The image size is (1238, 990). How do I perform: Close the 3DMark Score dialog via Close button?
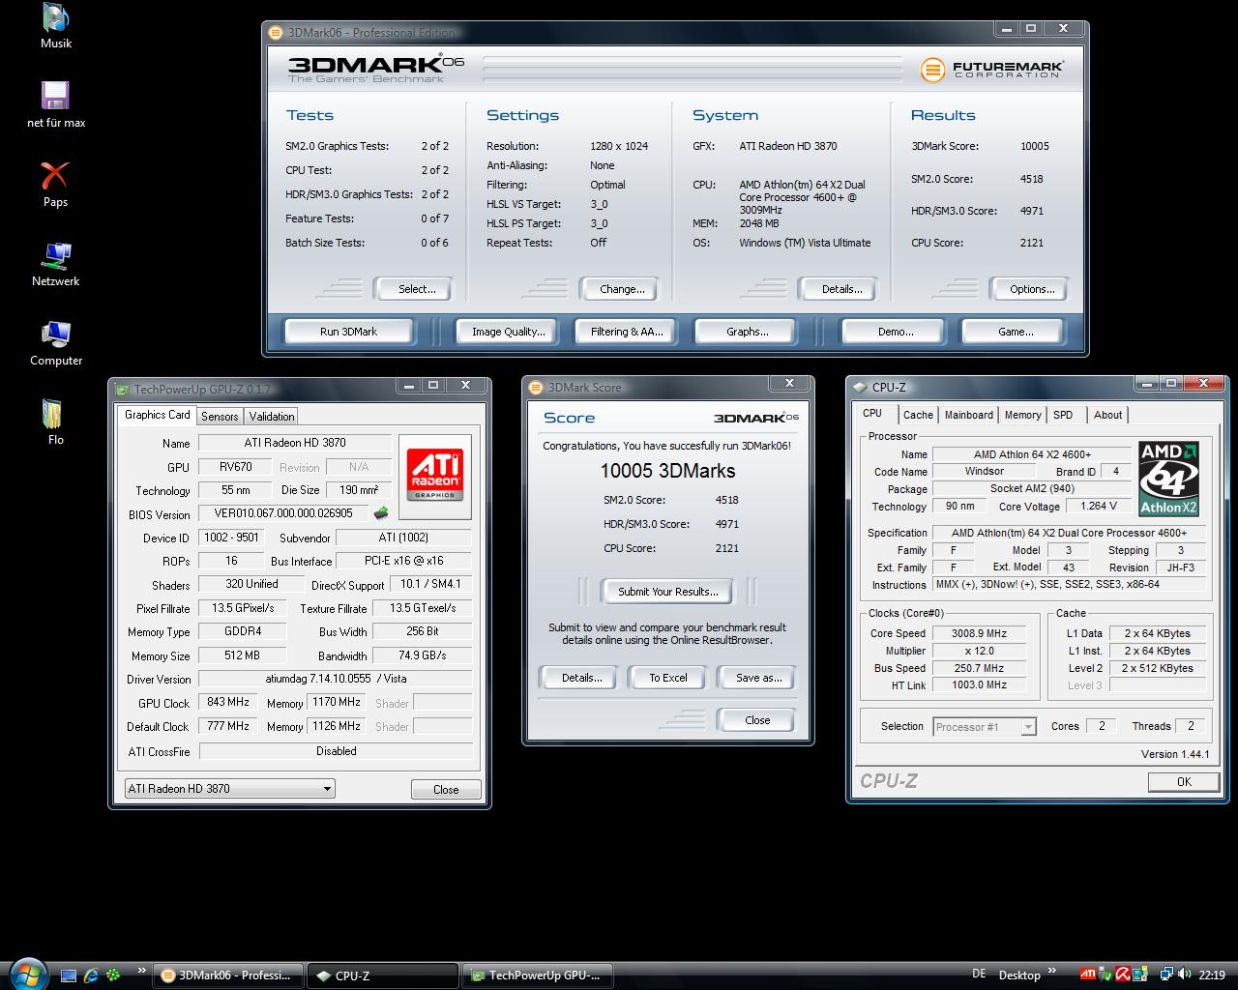click(x=757, y=720)
